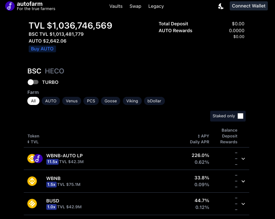
Task: Click the Buy AUTO link
Action: pyautogui.click(x=42, y=49)
